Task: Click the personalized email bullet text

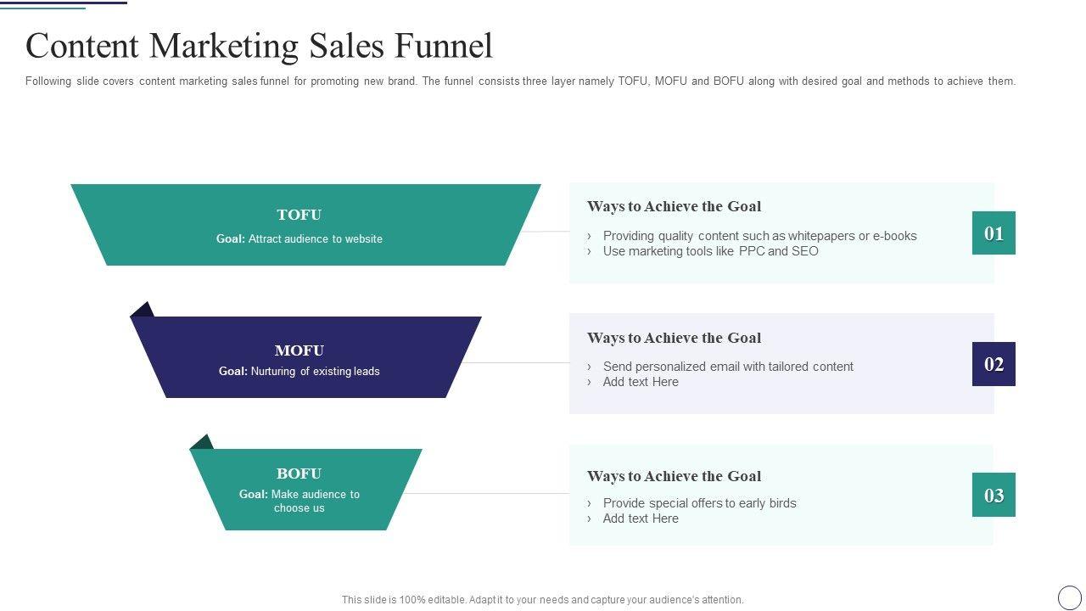Action: click(728, 367)
